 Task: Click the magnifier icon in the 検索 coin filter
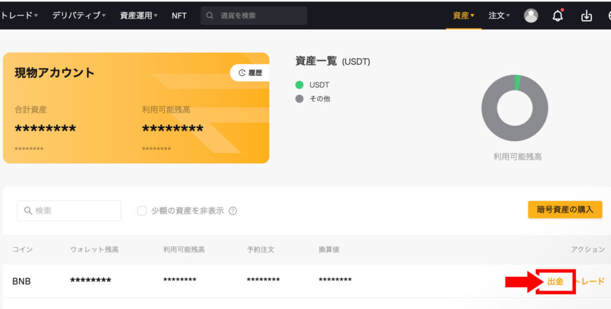pos(27,211)
